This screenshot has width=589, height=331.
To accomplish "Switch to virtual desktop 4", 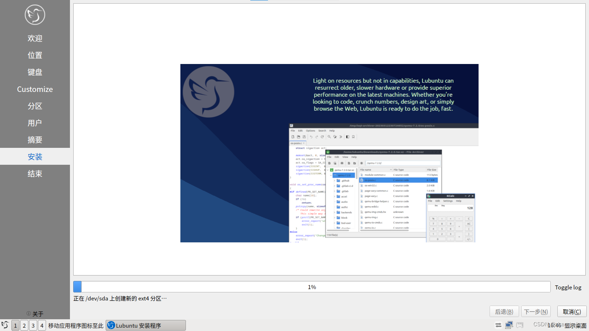I will pyautogui.click(x=42, y=325).
